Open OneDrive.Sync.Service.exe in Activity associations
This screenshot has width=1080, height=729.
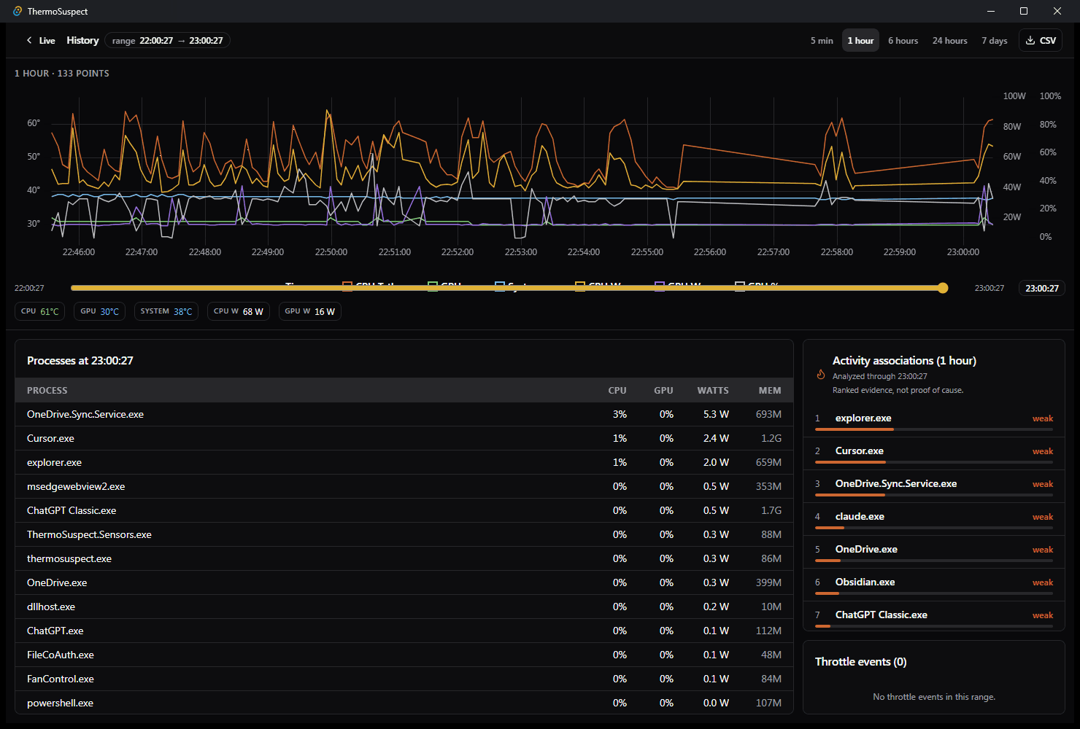[934, 486]
